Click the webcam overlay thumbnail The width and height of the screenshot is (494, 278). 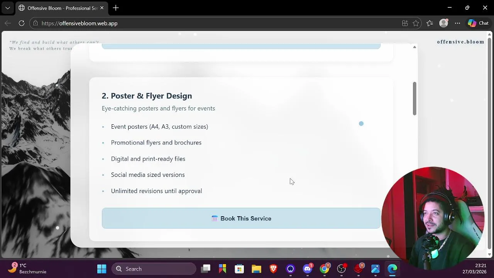(x=433, y=218)
